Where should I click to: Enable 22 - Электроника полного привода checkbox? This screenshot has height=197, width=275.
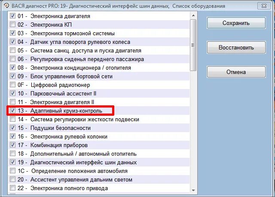(x=12, y=188)
